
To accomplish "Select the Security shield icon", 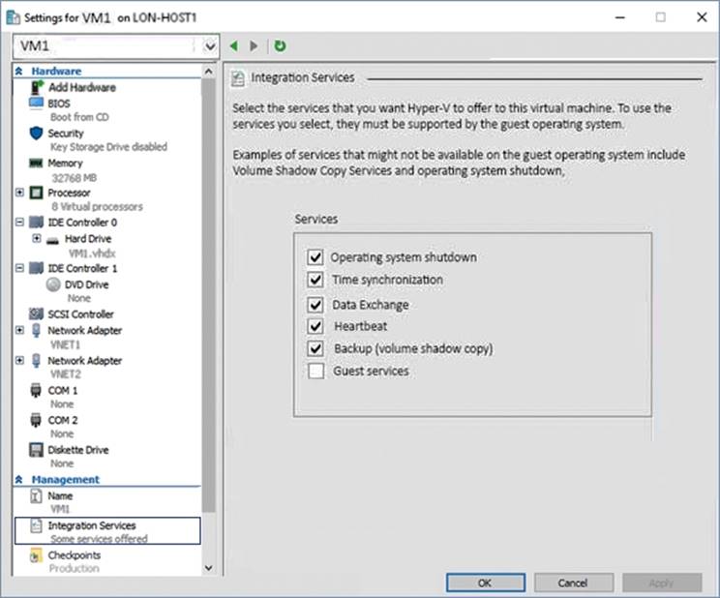I will click(x=36, y=134).
